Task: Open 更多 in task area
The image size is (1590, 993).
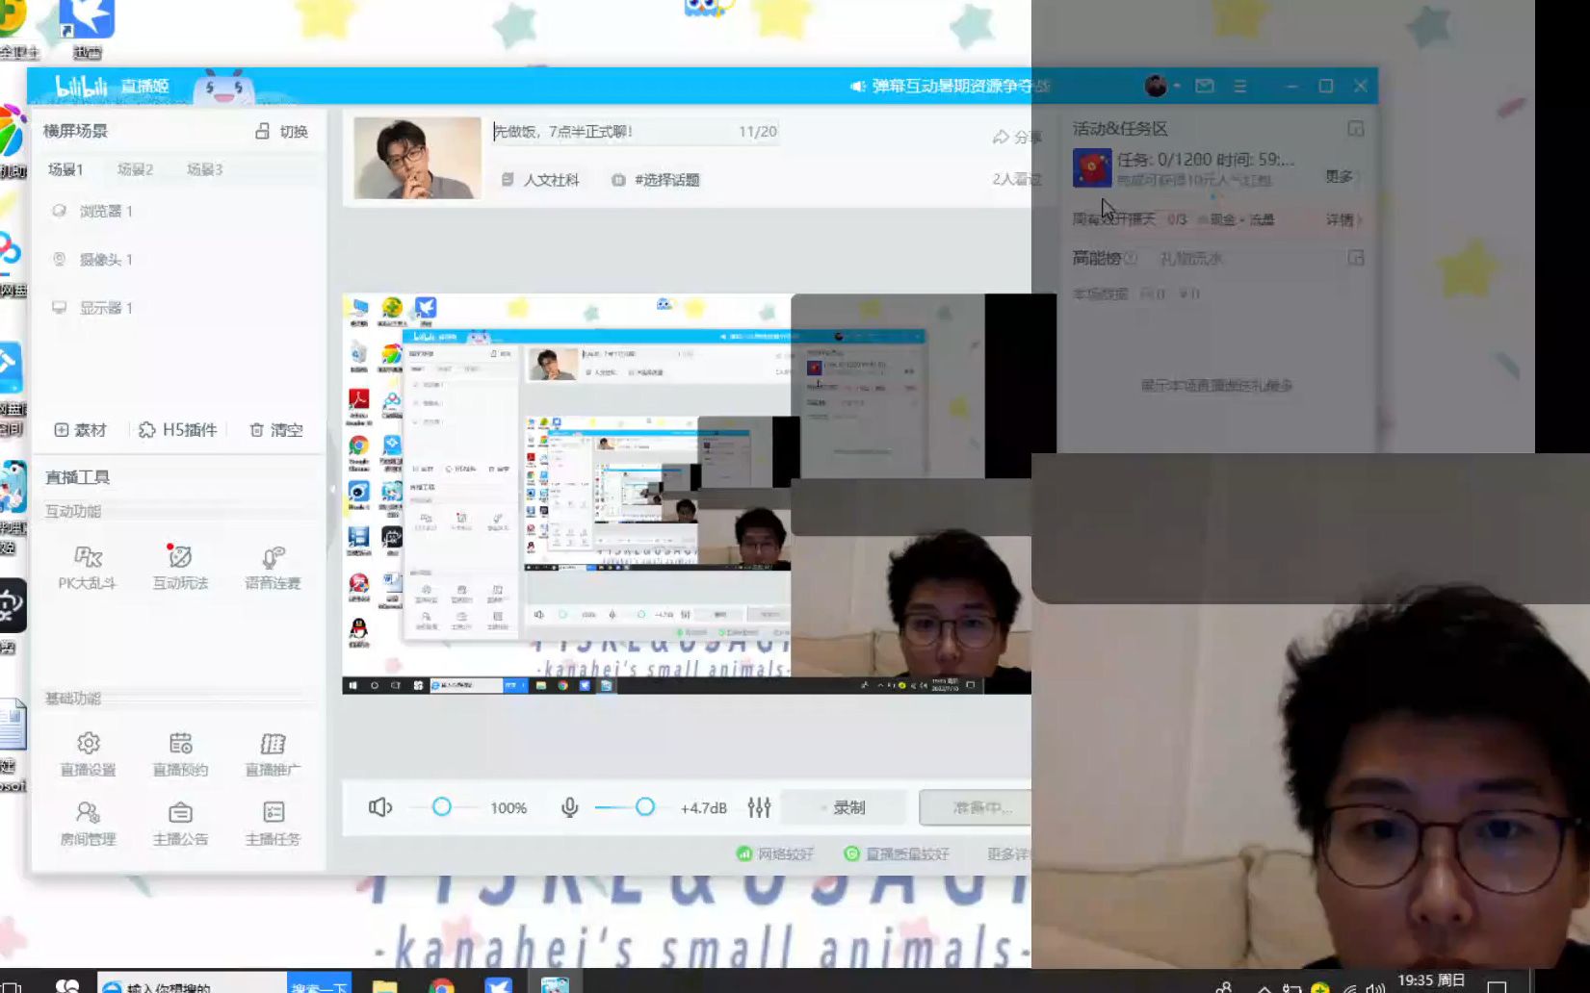Action: pyautogui.click(x=1342, y=176)
